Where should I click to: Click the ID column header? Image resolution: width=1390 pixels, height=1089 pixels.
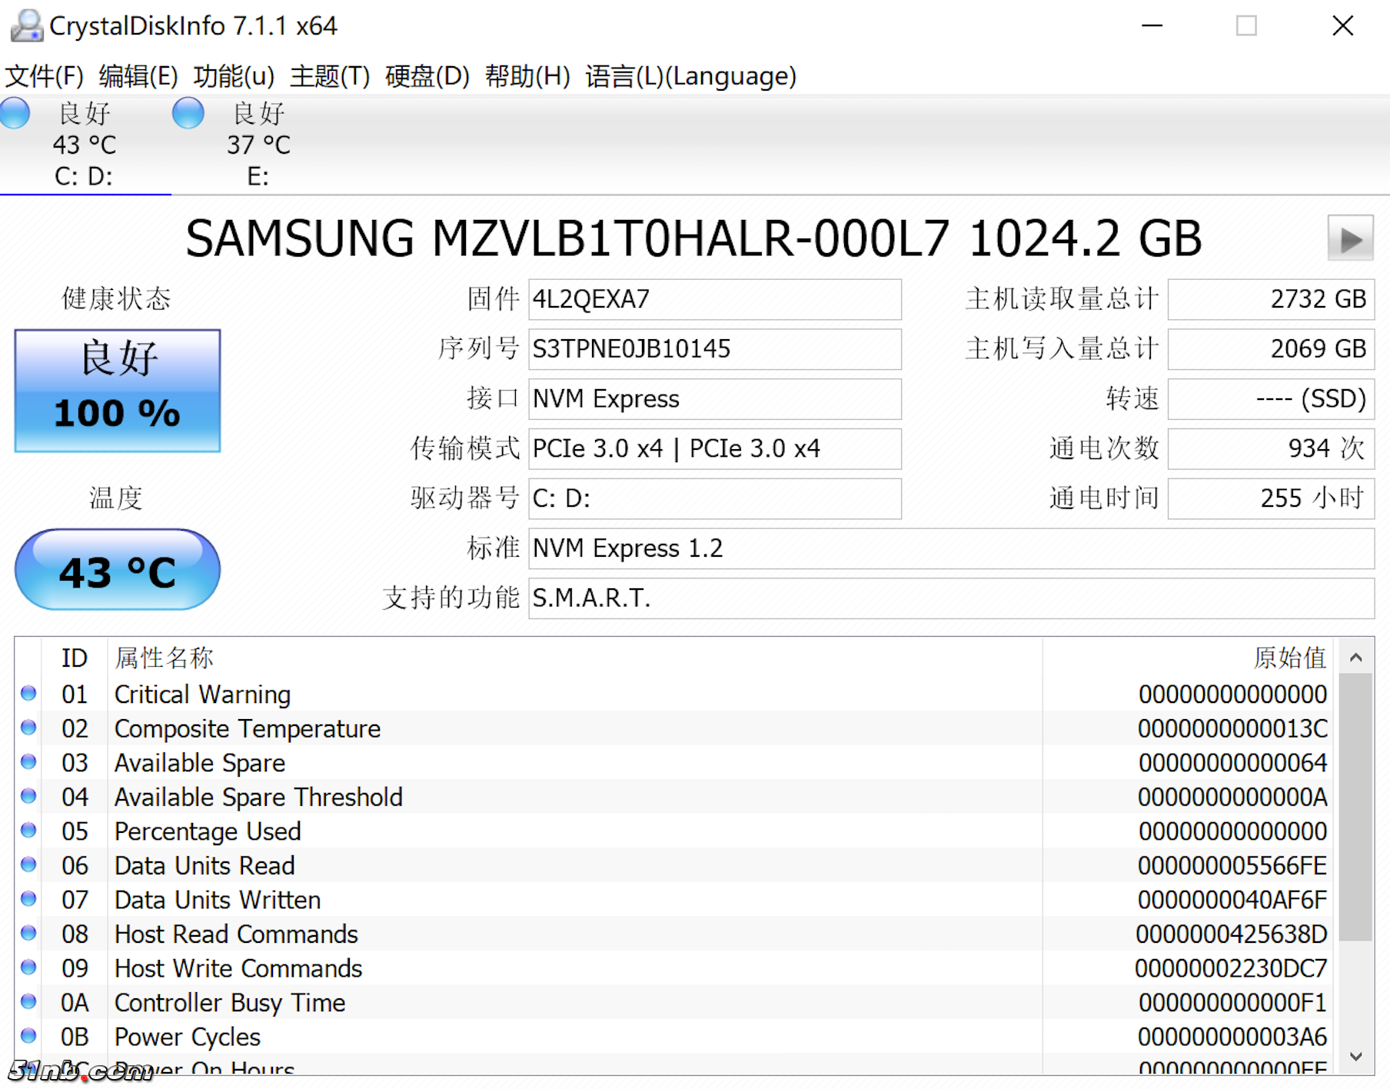coord(75,658)
